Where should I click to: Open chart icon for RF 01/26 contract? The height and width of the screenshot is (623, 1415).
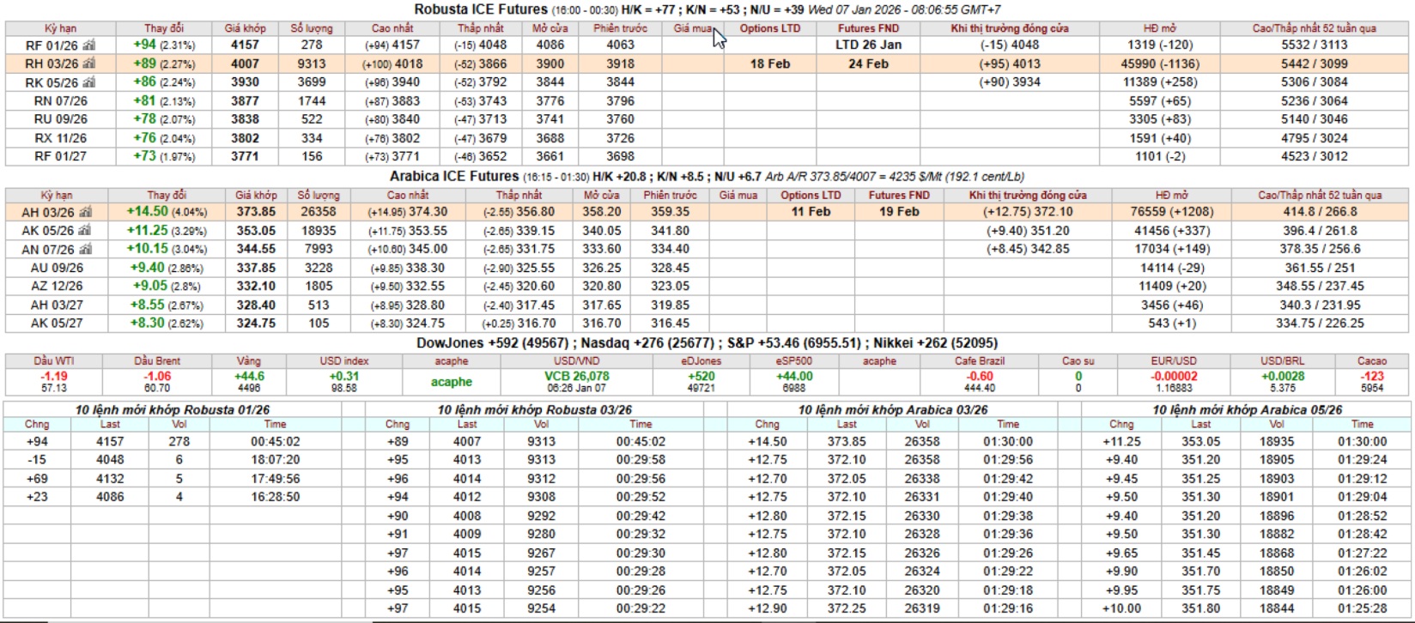89,45
